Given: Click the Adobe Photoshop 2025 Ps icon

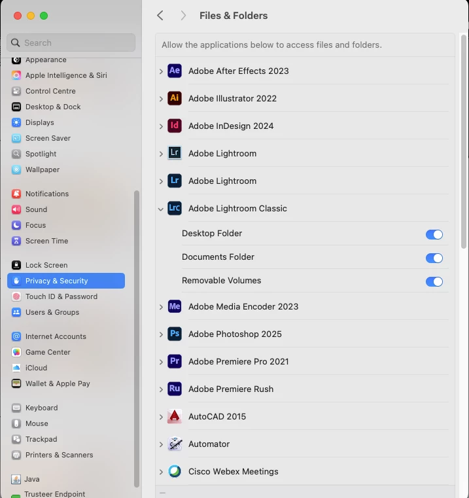Looking at the screenshot, I should 175,334.
